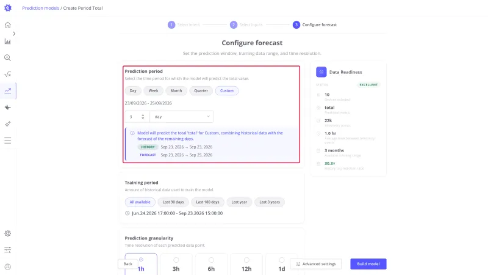Click the period count stepper arrows
Screen dimensions: 488x275
pos(143,117)
